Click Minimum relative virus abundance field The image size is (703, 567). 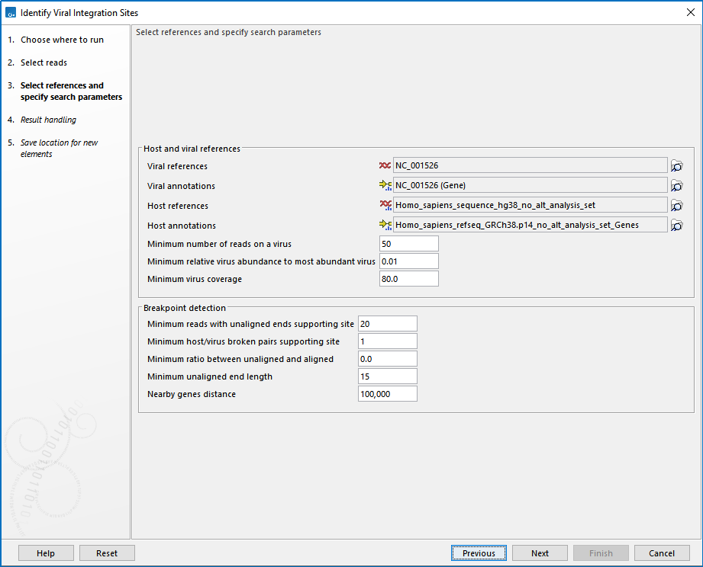(408, 261)
